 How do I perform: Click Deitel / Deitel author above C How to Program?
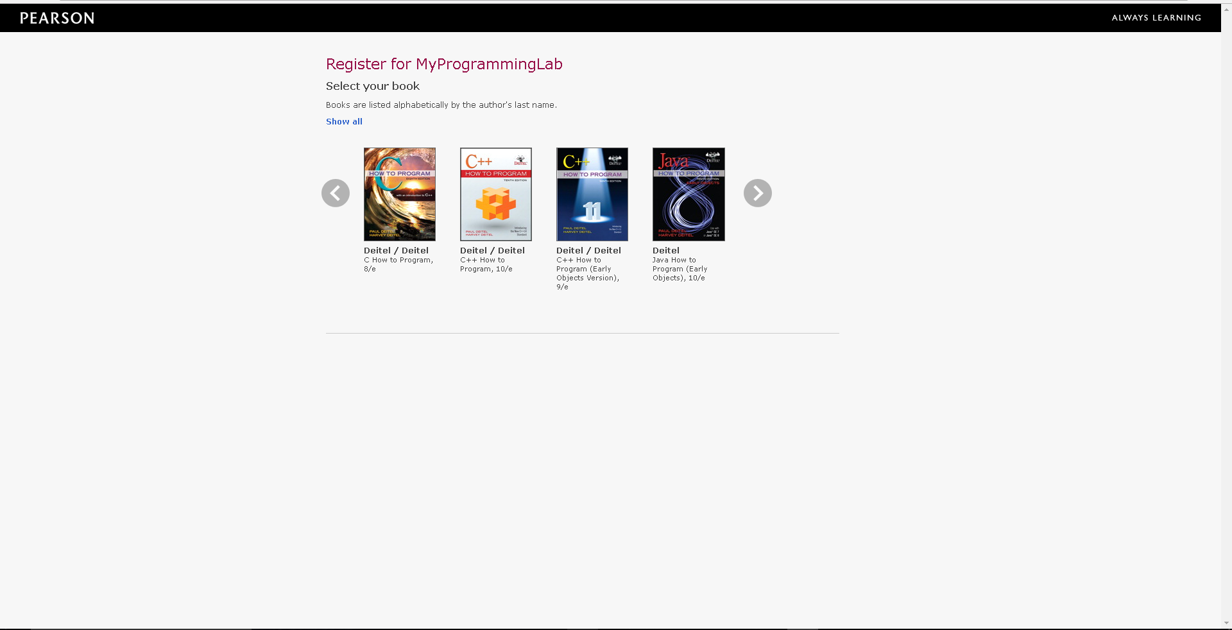tap(396, 250)
